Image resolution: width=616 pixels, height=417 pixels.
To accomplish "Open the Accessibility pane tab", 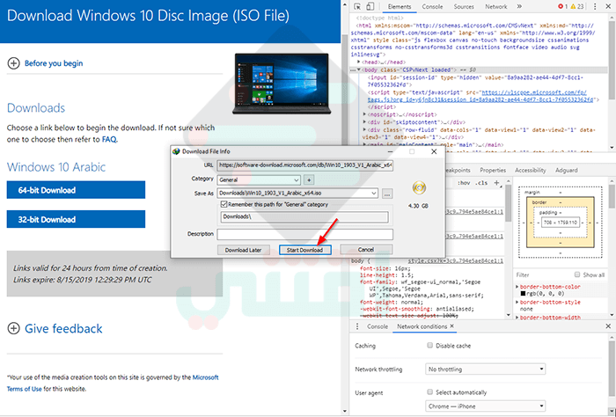I will click(x=531, y=170).
